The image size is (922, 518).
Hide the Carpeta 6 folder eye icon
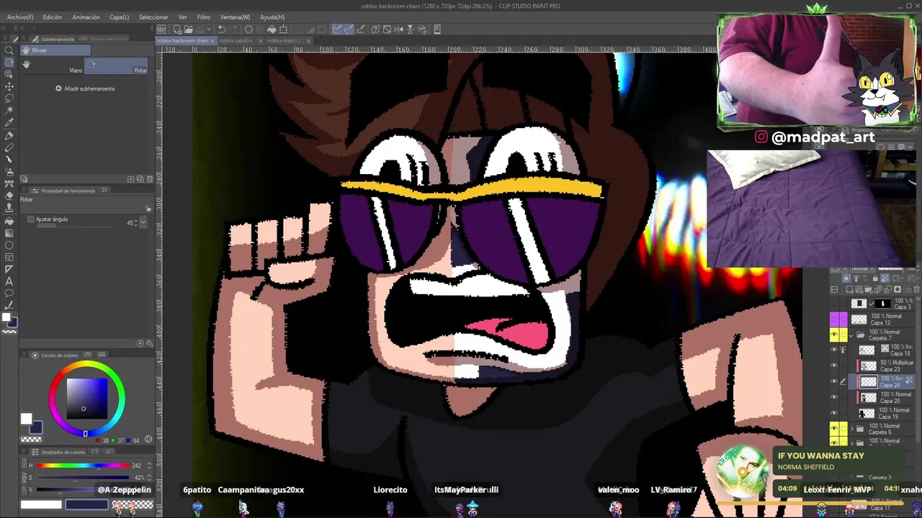click(834, 429)
